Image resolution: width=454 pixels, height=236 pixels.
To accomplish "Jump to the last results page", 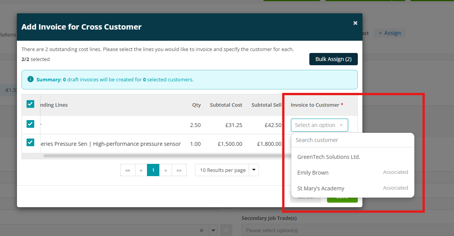I will (179, 170).
